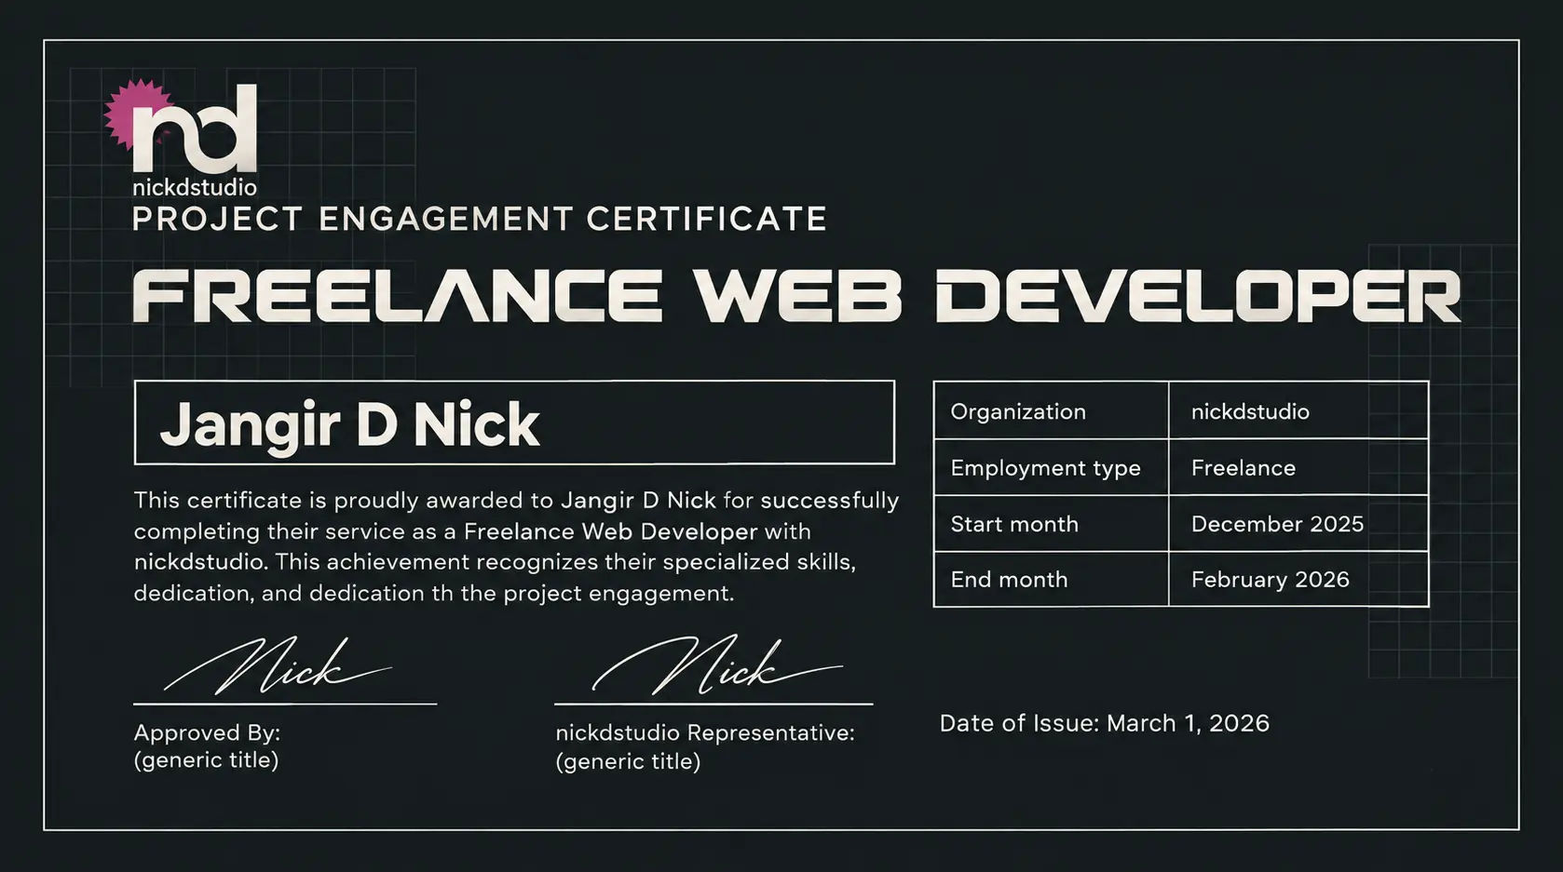Click the line starting 'completing their service as'
The height and width of the screenshot is (872, 1563).
coord(472,531)
